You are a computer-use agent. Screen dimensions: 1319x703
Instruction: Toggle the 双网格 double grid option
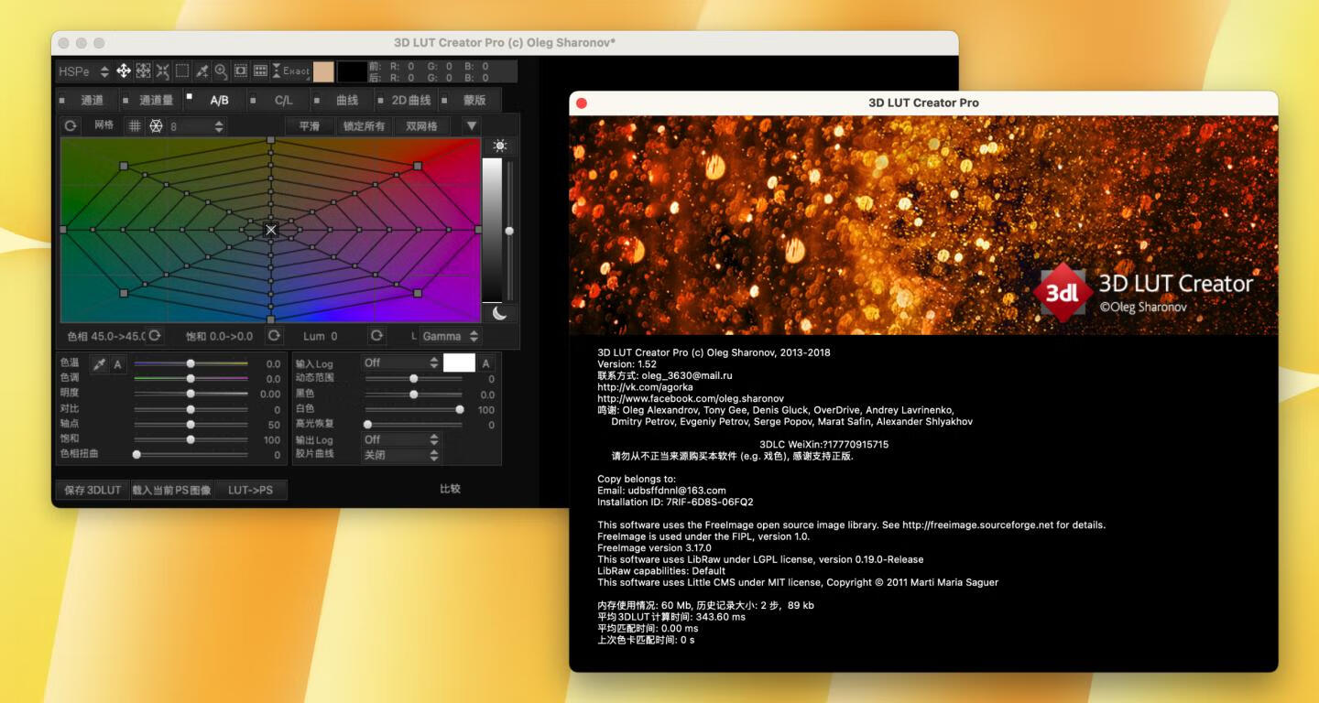click(x=421, y=126)
